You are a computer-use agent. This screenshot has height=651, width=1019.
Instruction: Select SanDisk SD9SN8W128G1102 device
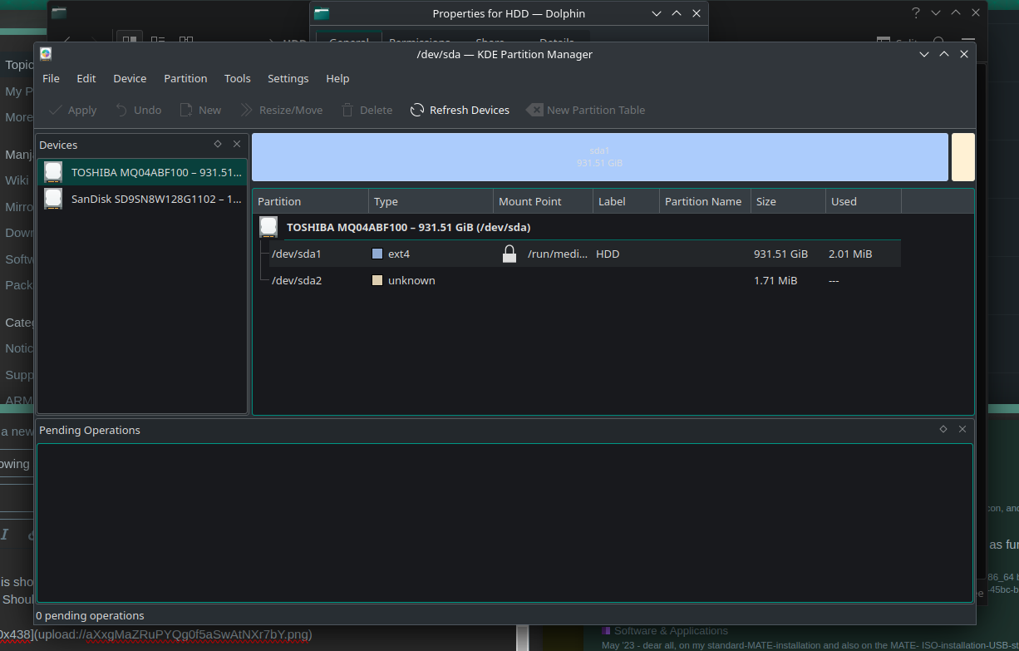[143, 199]
